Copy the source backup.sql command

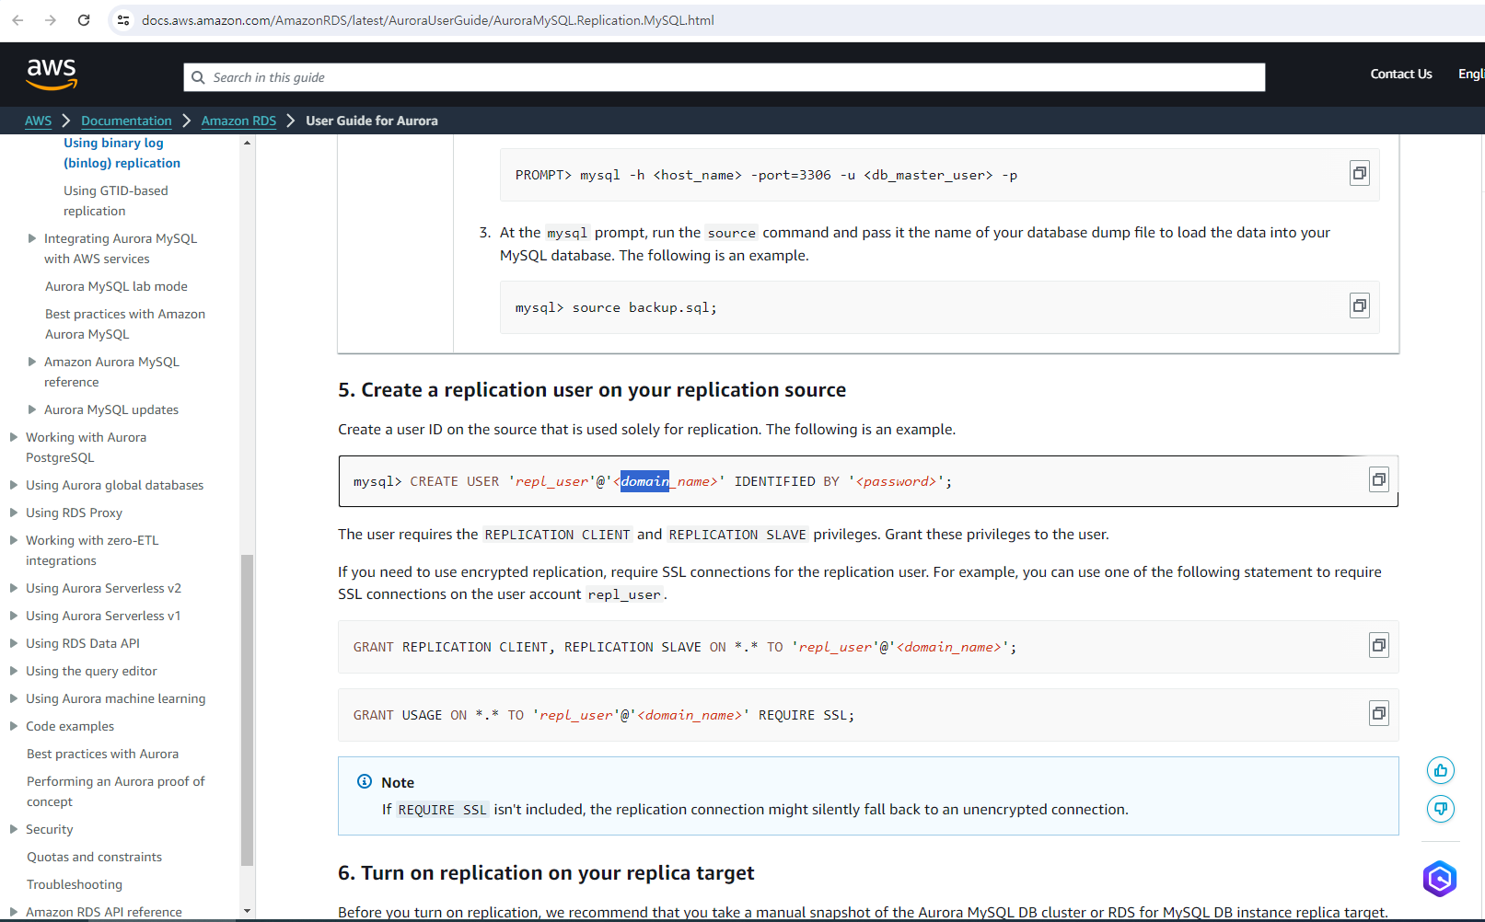pyautogui.click(x=1359, y=305)
